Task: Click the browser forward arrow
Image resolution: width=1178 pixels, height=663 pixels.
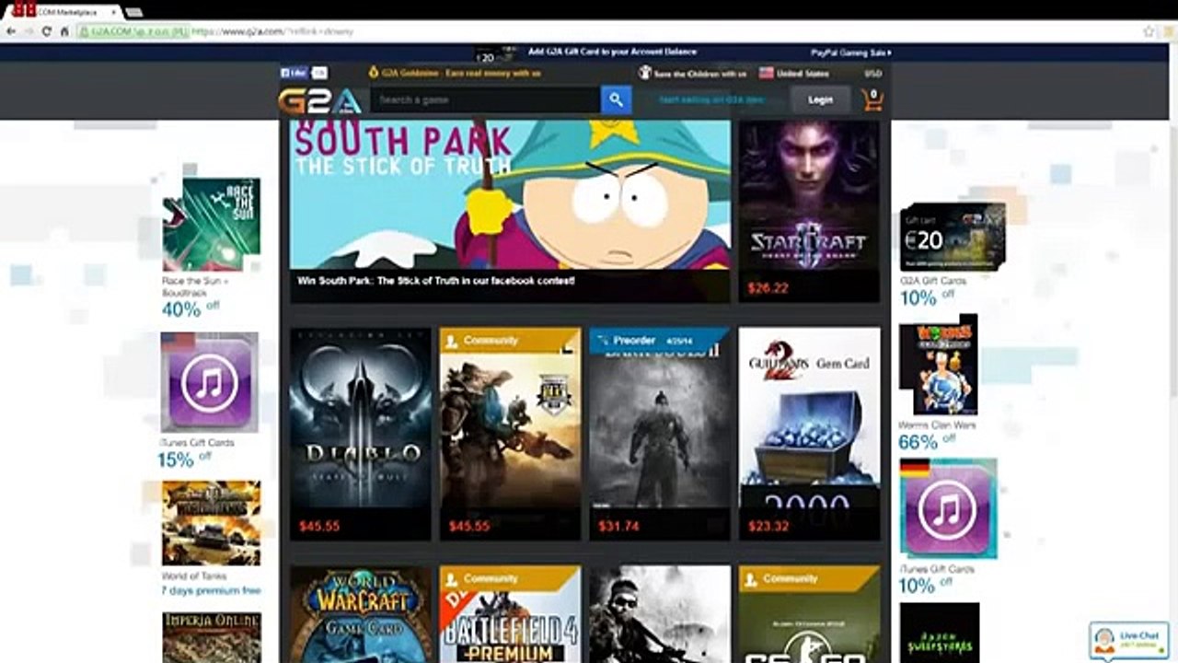Action: click(x=29, y=31)
